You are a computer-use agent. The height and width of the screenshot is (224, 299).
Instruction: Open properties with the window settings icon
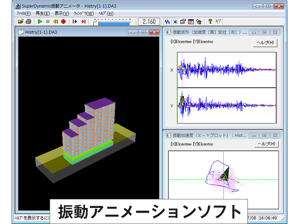click(x=182, y=22)
